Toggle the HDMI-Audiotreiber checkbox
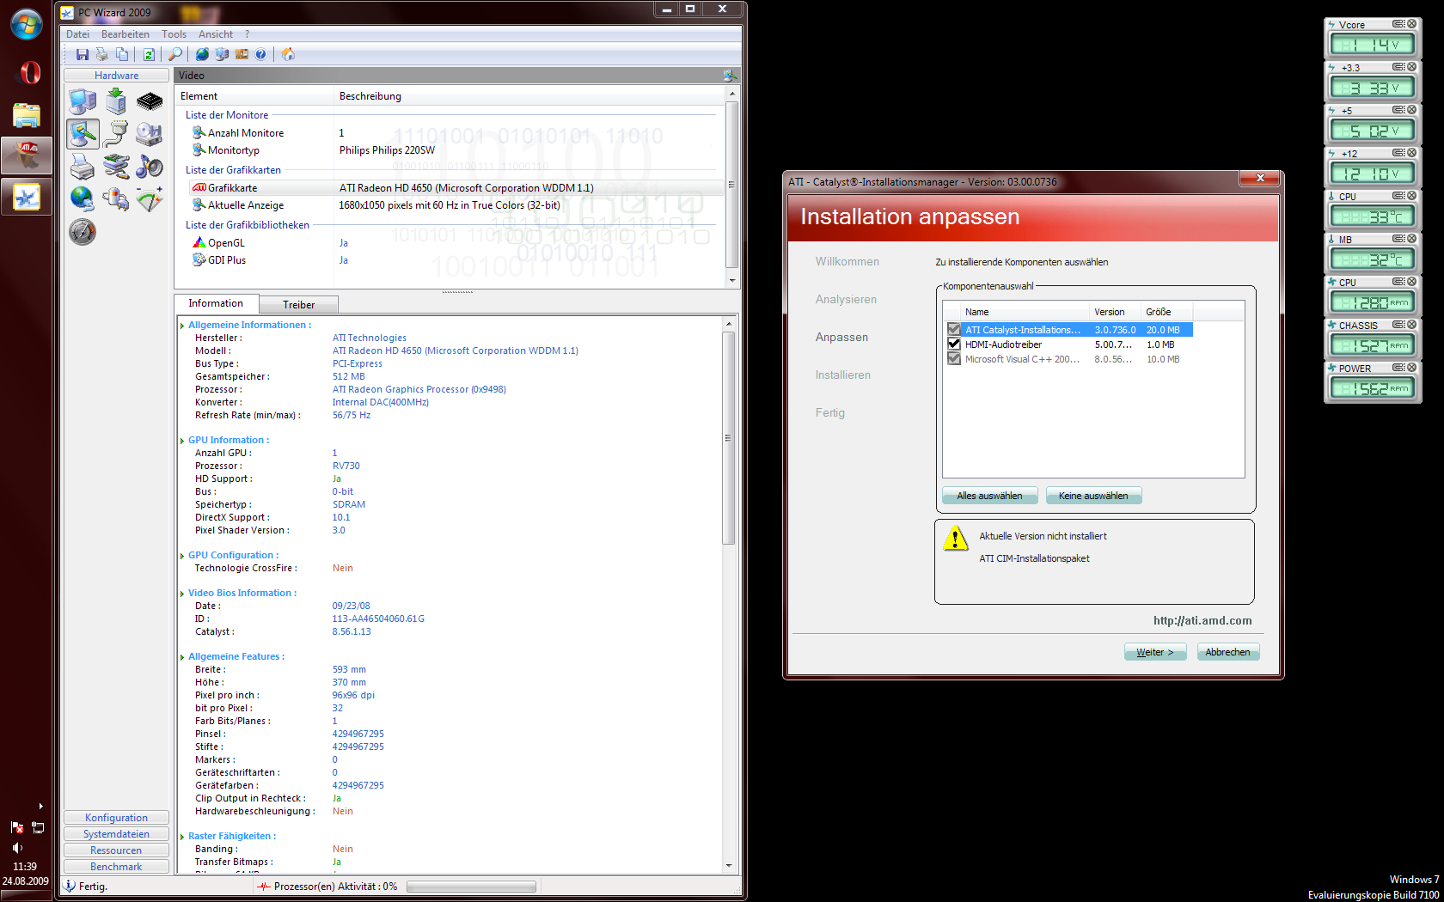The width and height of the screenshot is (1444, 902). 954,344
